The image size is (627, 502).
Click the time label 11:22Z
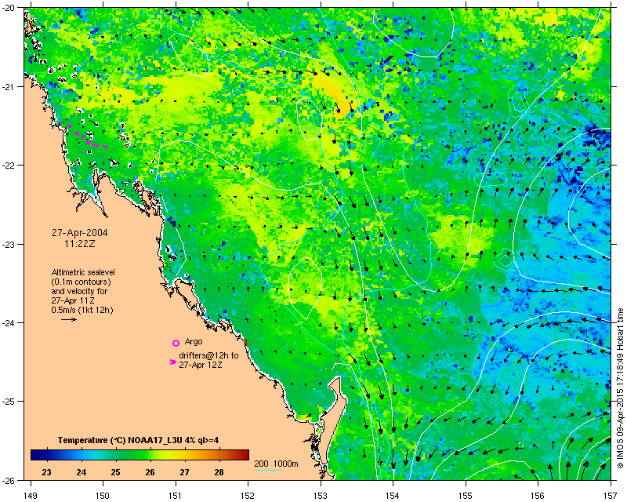(x=80, y=243)
